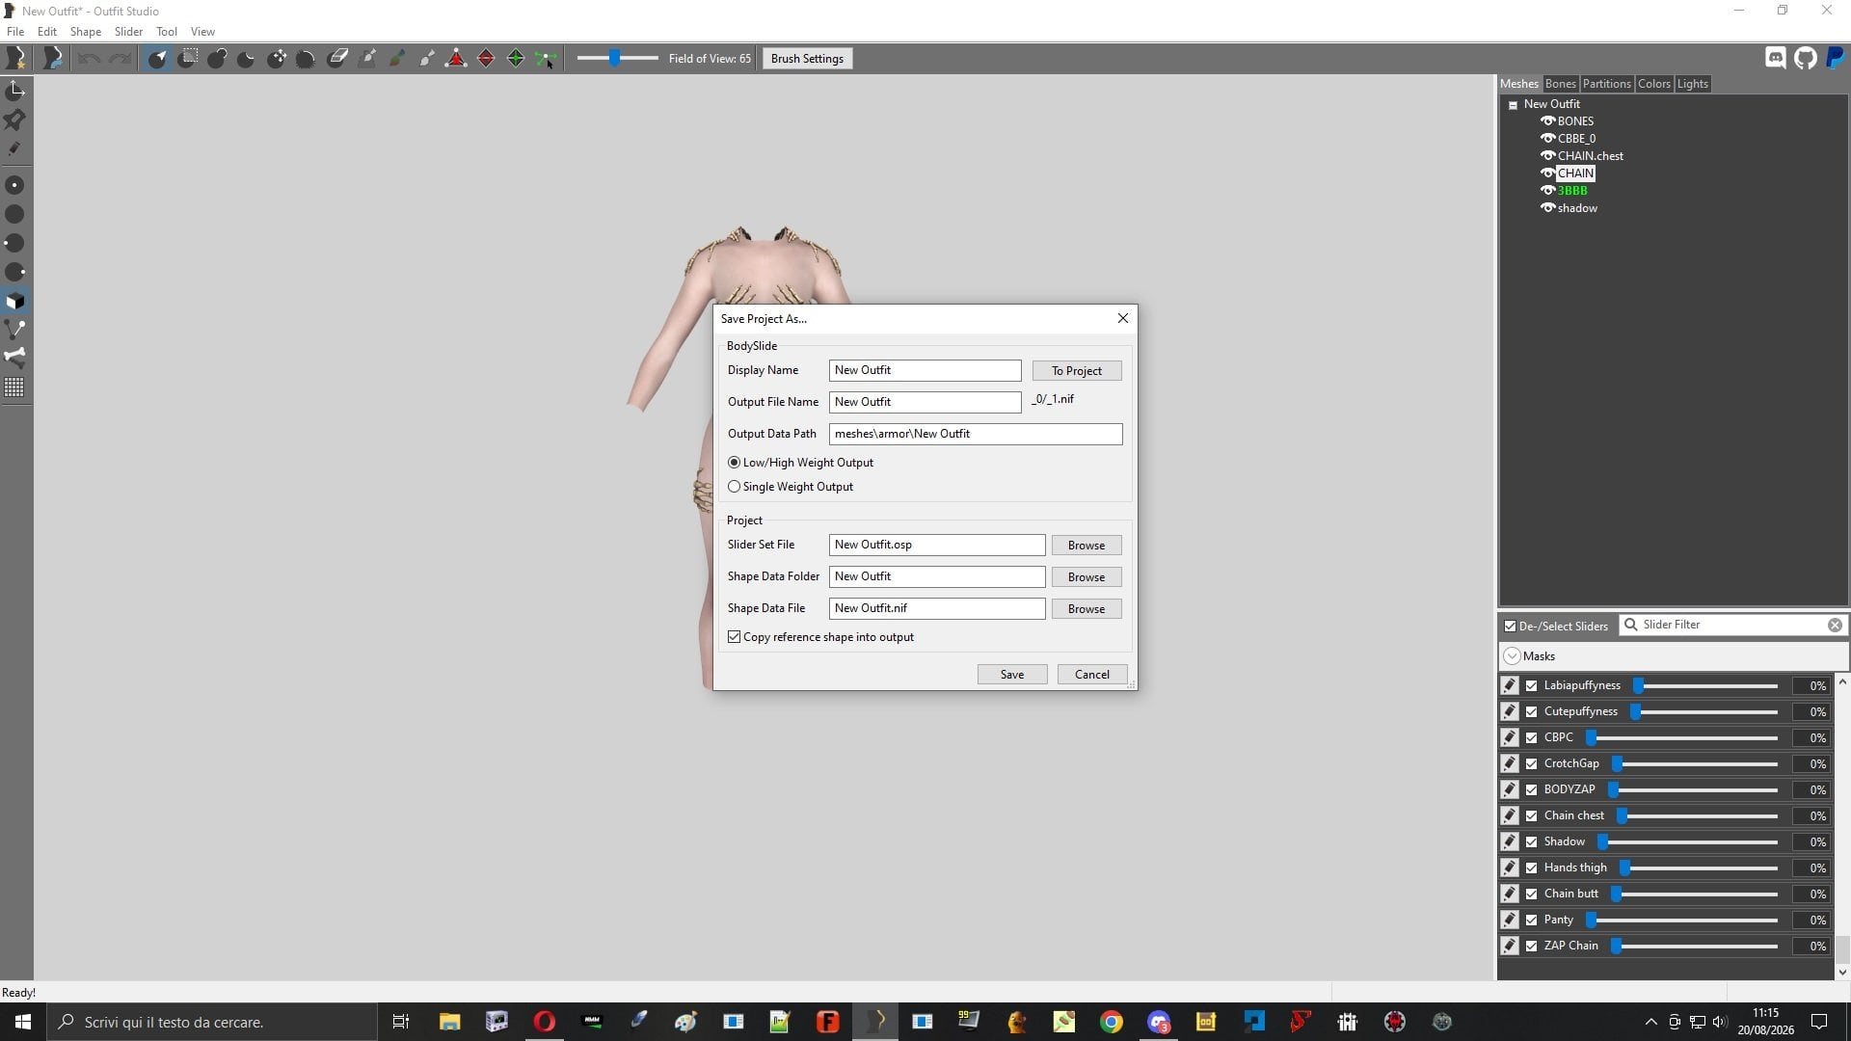Adjust the Field of View slider
The image size is (1851, 1041).
tap(614, 59)
